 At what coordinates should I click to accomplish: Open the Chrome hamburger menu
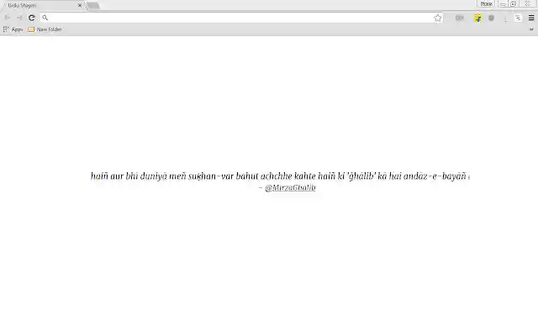[531, 18]
